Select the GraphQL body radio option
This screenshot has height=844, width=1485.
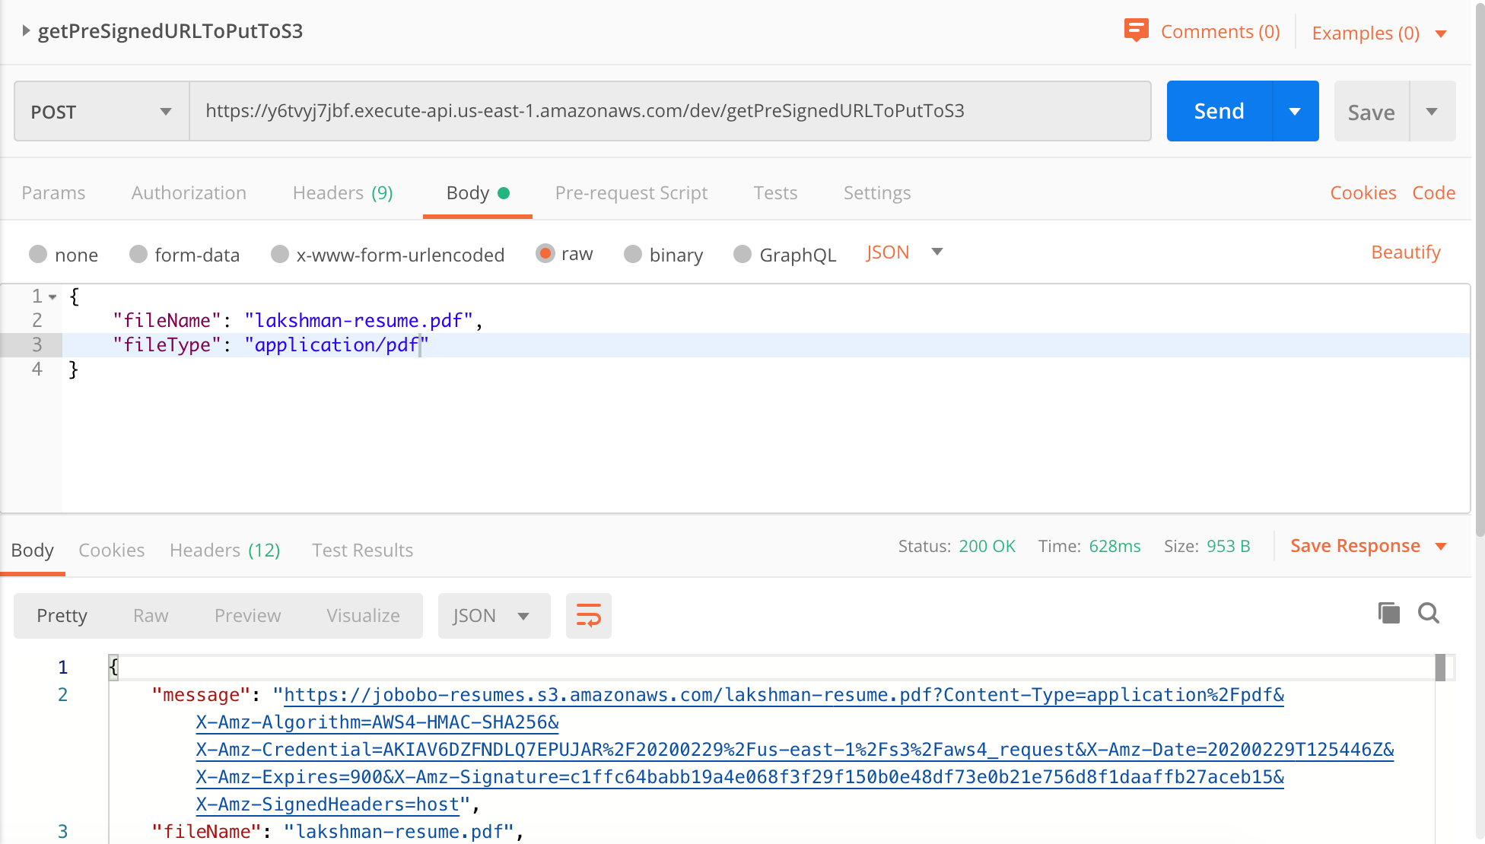(x=742, y=254)
